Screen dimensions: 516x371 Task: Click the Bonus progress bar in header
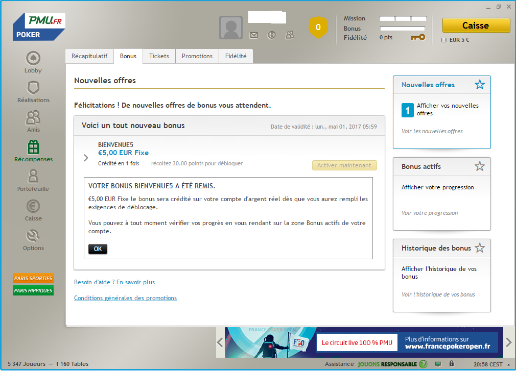[403, 29]
